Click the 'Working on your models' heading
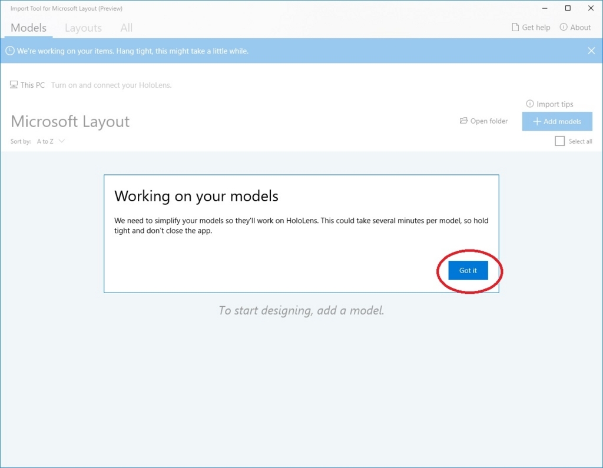The height and width of the screenshot is (468, 603). (196, 196)
